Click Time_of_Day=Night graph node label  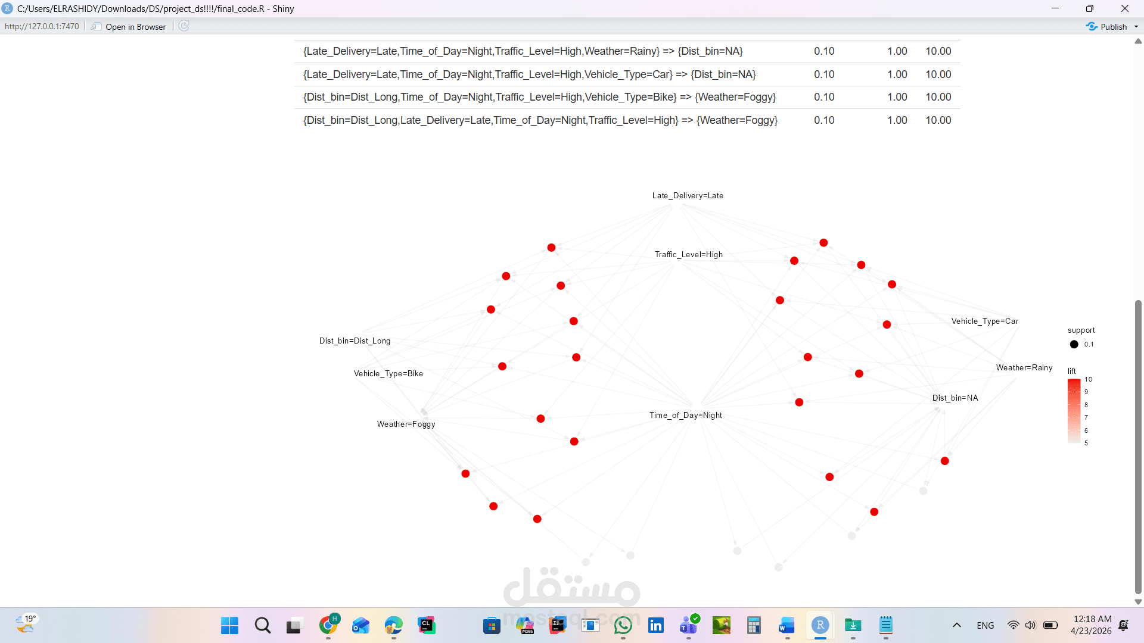pyautogui.click(x=686, y=415)
